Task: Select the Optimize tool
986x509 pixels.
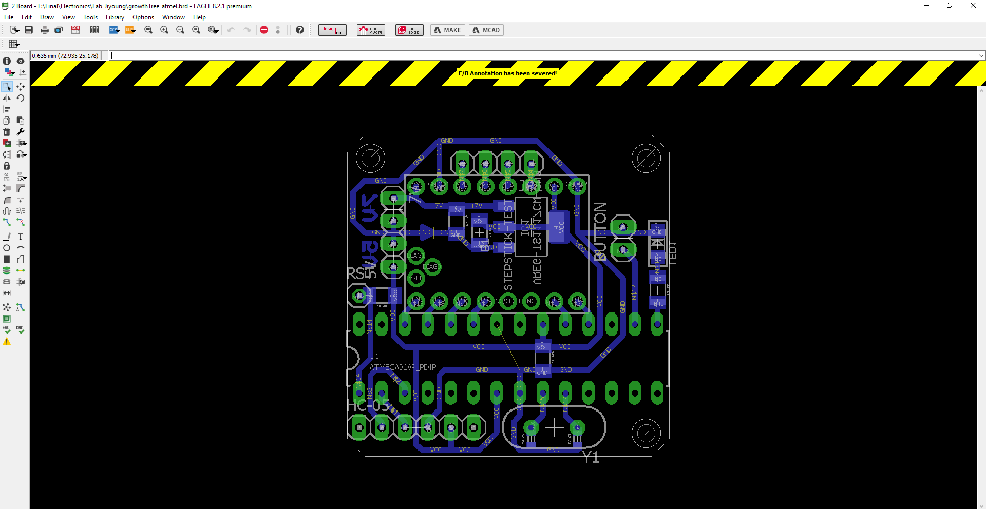Action: tap(21, 200)
